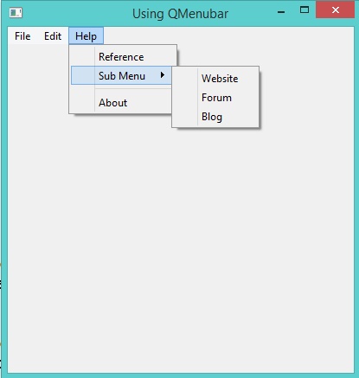This screenshot has height=378, width=359.
Task: Minimize the Using QMenubar window
Action: (x=281, y=12)
